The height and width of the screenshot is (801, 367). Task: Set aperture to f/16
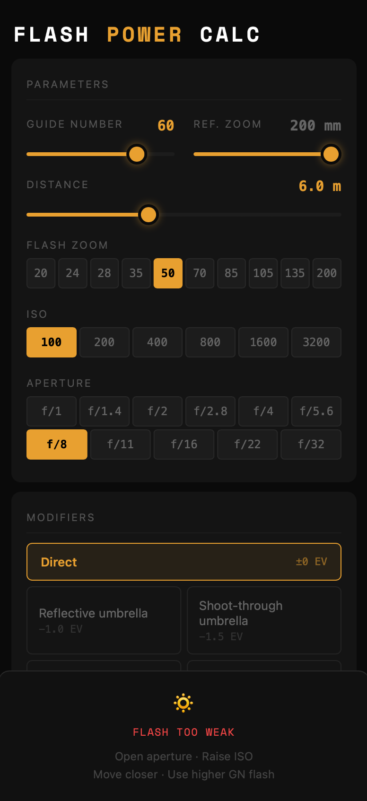click(x=184, y=444)
